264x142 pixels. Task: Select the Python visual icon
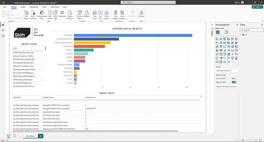click(236, 53)
